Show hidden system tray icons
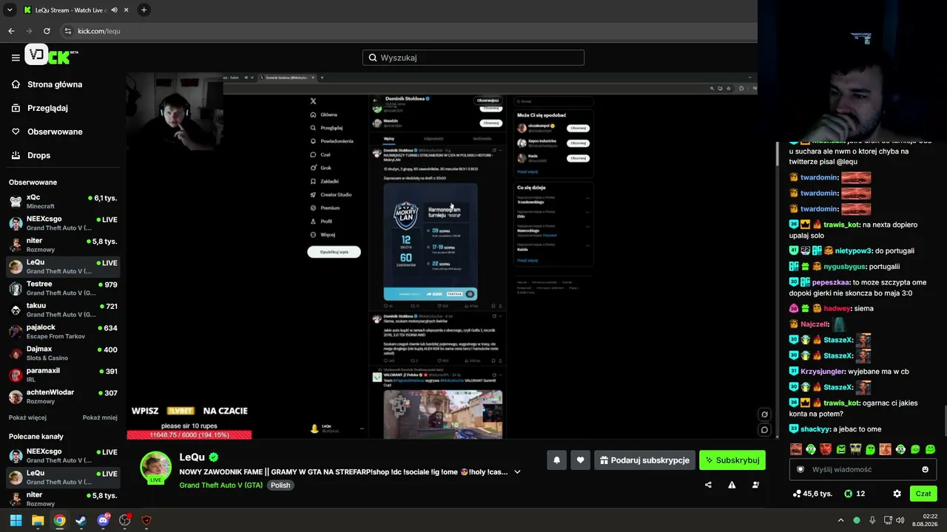The width and height of the screenshot is (947, 532). pyautogui.click(x=840, y=520)
